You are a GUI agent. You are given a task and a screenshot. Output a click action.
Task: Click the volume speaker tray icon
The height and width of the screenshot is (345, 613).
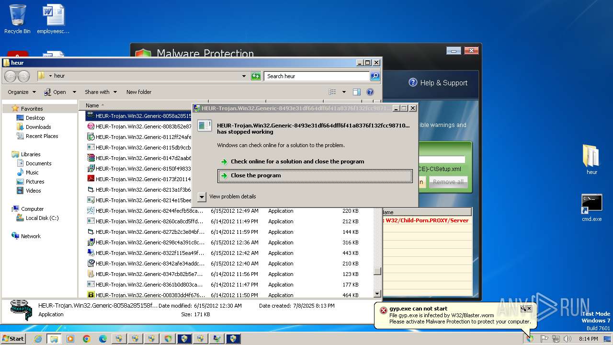[x=568, y=339]
